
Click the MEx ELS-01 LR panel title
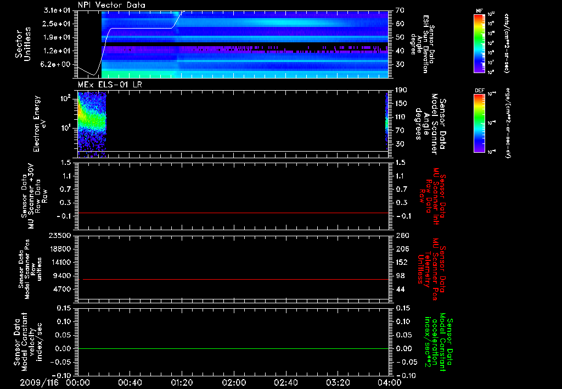(x=110, y=85)
